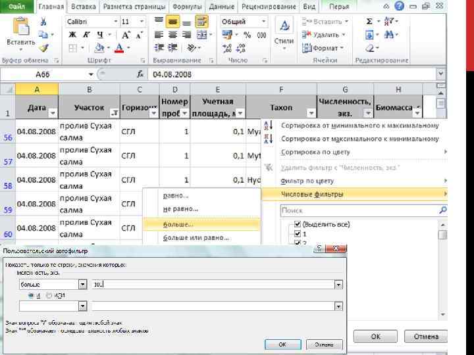Click Отмена in the custom autofilter dialog

click(325, 344)
